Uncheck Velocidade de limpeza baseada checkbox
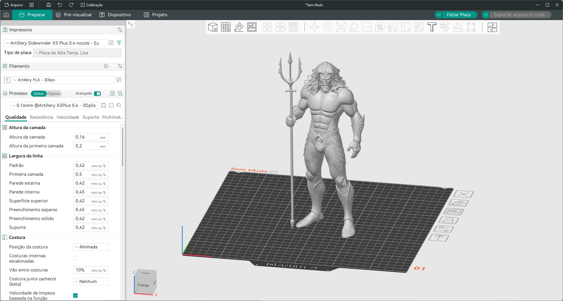 pos(76,296)
